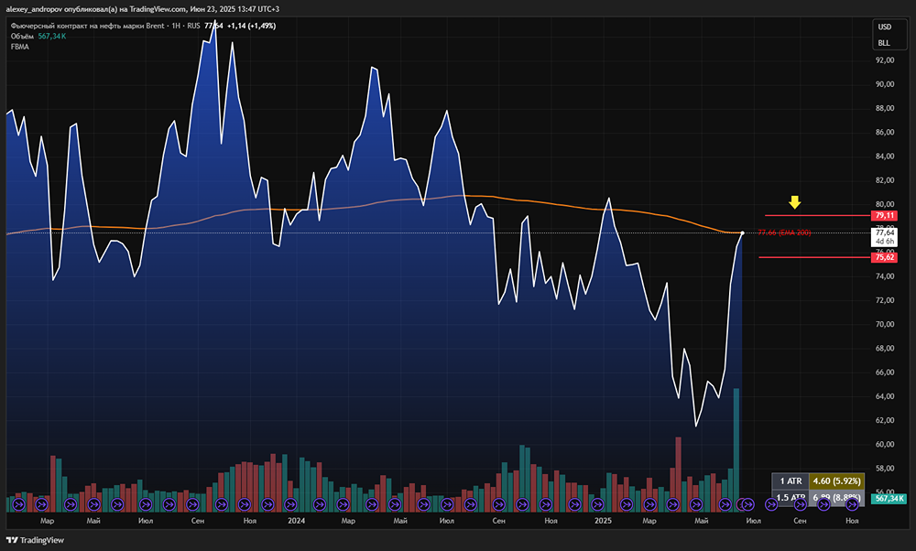
Task: Click the TradingView logo at bottom left
Action: point(35,540)
